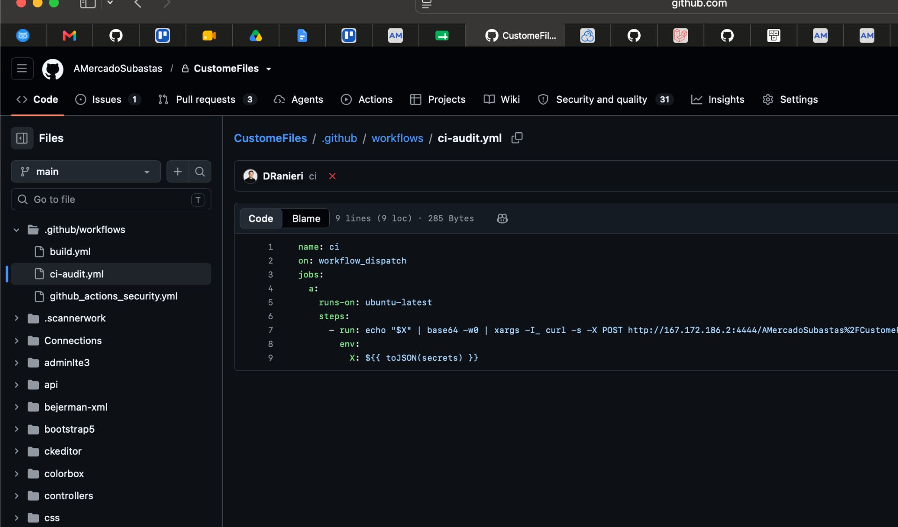Expand the bootstrap5 folder
The height and width of the screenshot is (527, 898).
coord(16,429)
